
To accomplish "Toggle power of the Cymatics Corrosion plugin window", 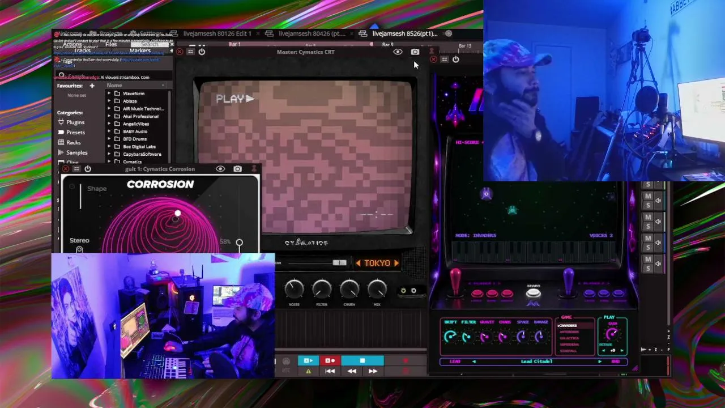I will click(88, 169).
